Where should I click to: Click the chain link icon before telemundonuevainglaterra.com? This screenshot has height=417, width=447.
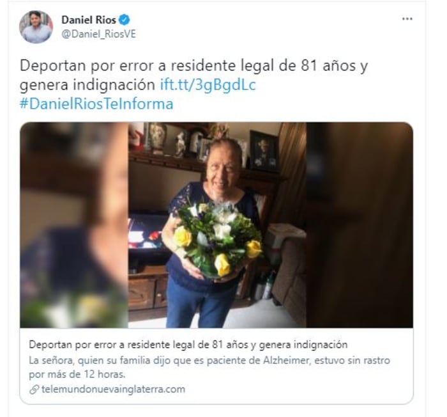click(34, 389)
